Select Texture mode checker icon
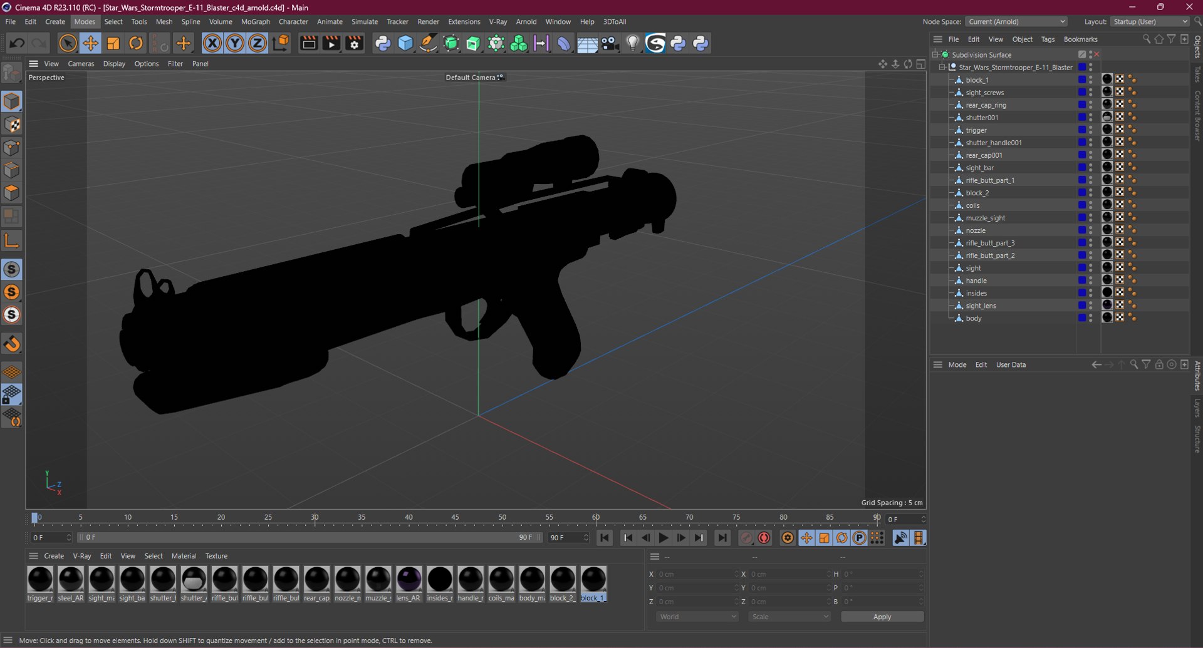Image resolution: width=1203 pixels, height=648 pixels. tap(11, 125)
